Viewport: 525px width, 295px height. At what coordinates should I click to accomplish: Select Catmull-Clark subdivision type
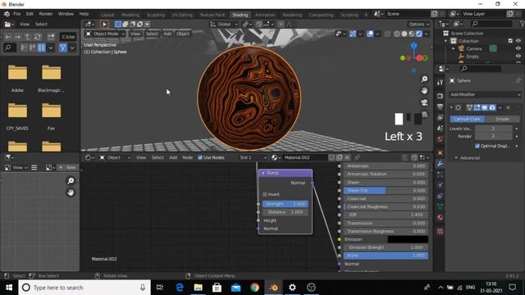coord(467,119)
